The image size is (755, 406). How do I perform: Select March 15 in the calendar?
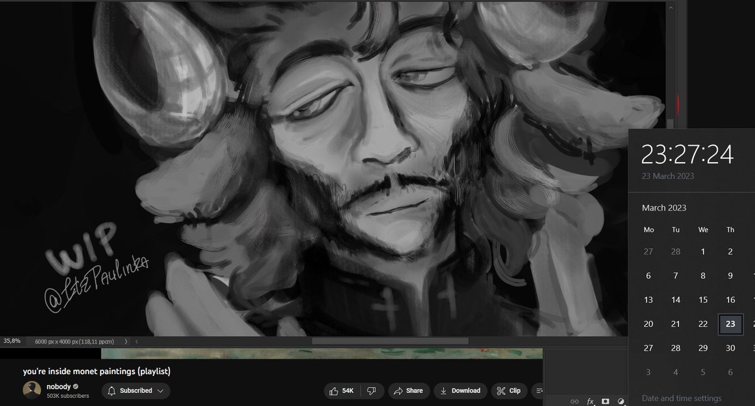pos(703,300)
